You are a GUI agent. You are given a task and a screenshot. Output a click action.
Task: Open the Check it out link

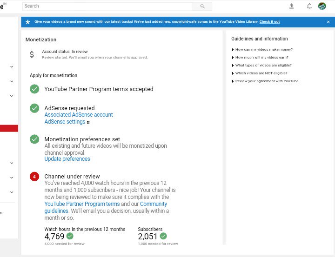pyautogui.click(x=269, y=22)
